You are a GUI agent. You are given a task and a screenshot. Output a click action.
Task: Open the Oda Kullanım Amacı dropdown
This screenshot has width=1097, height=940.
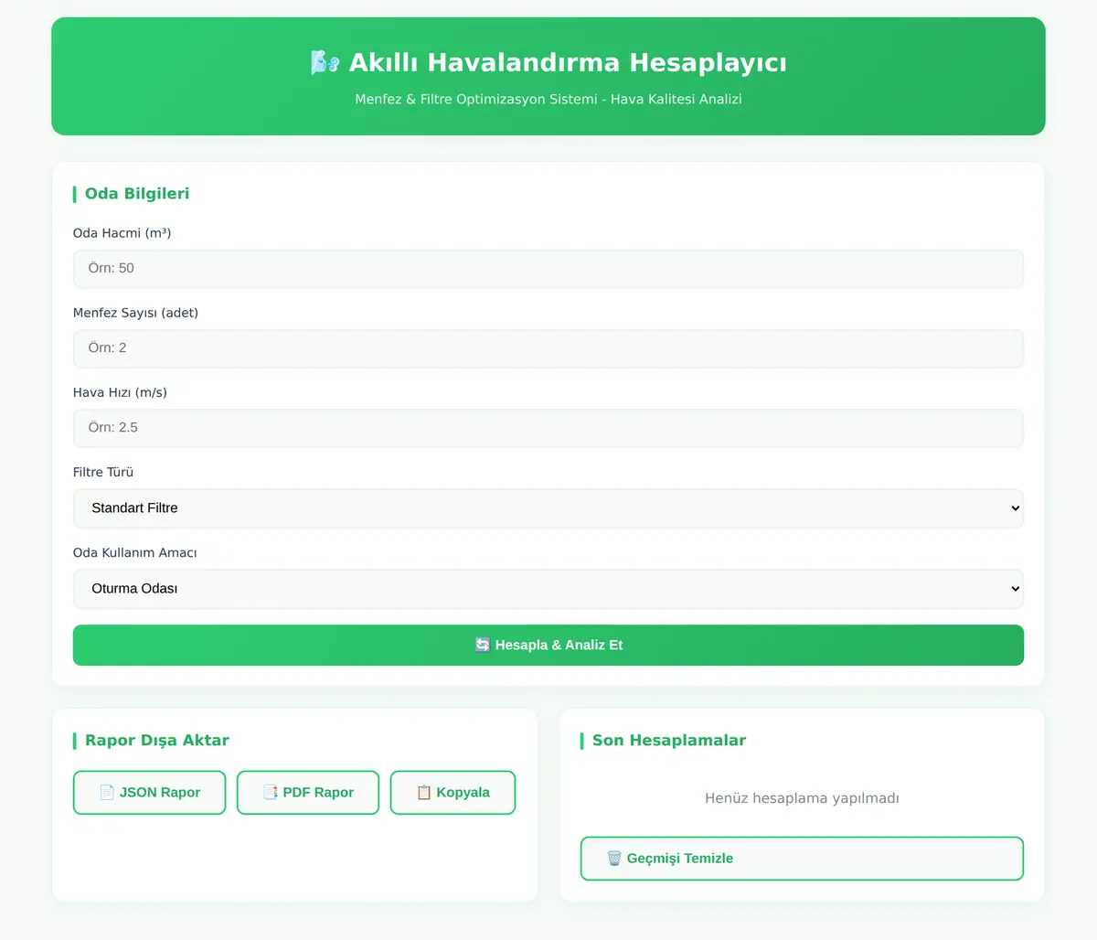tap(548, 589)
